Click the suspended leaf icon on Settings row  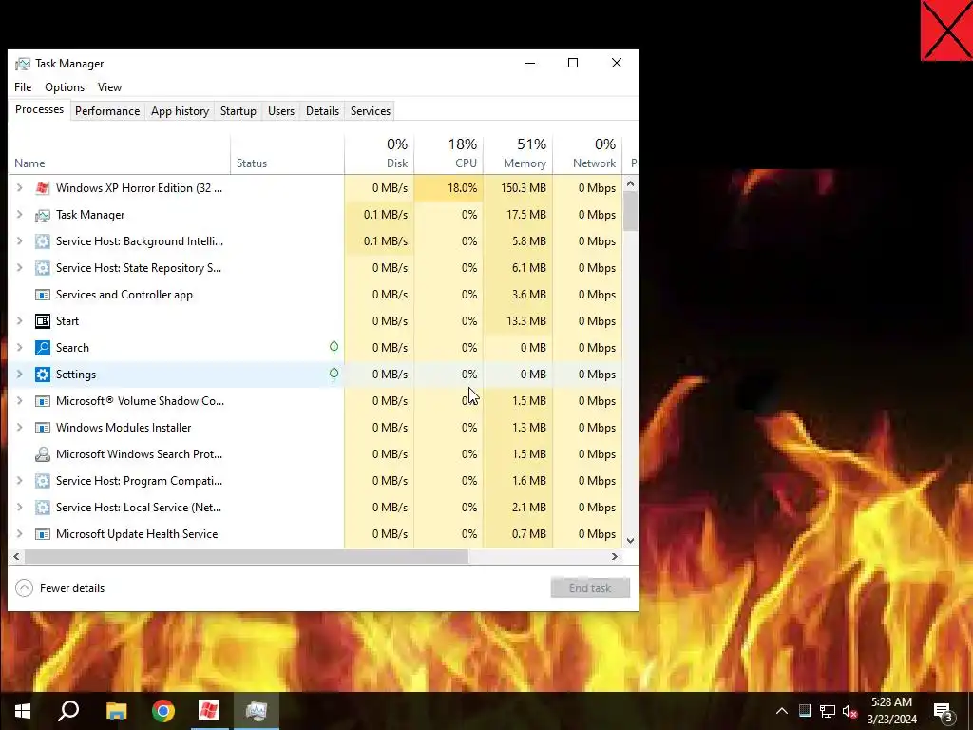pyautogui.click(x=334, y=375)
